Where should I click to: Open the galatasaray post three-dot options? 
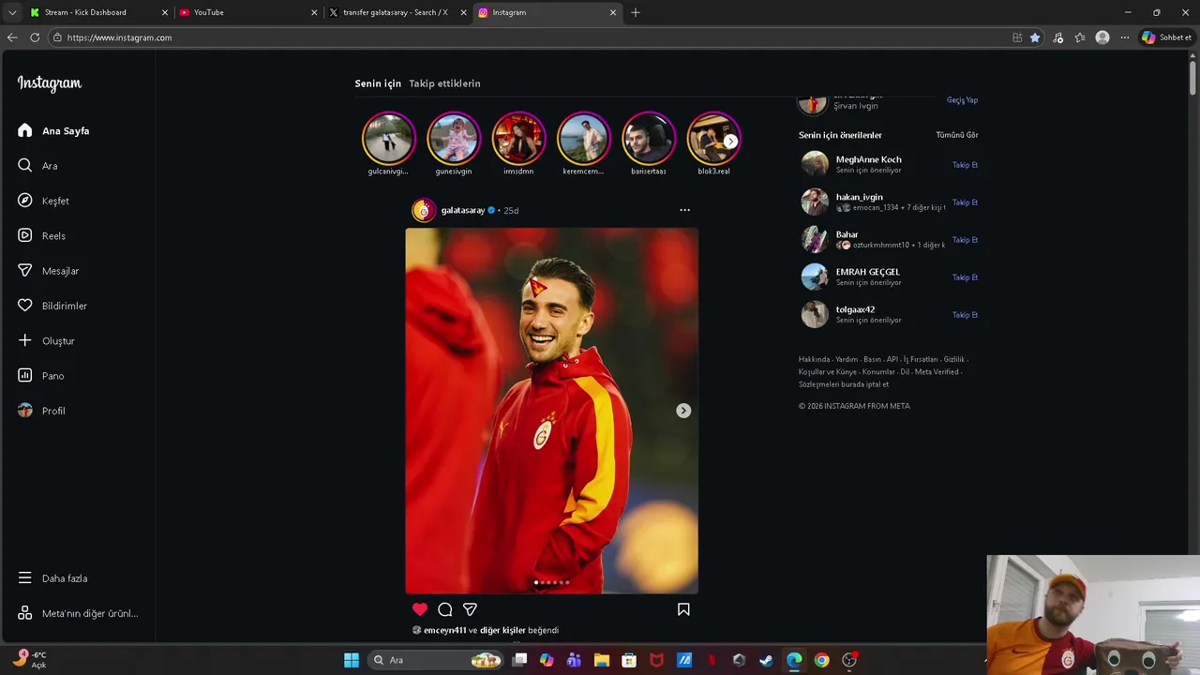click(684, 210)
